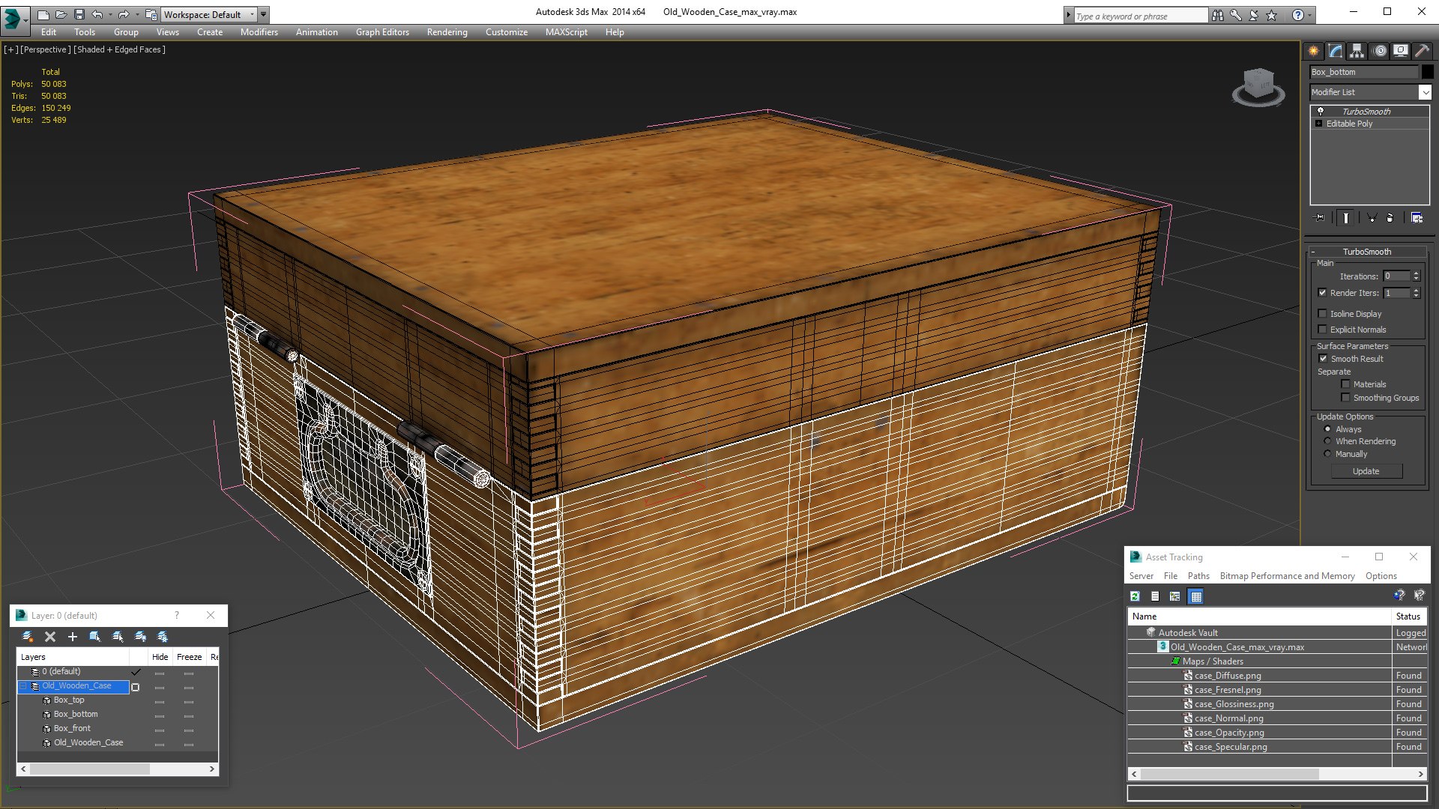Click the object color swatch
The height and width of the screenshot is (809, 1439).
pos(1427,72)
